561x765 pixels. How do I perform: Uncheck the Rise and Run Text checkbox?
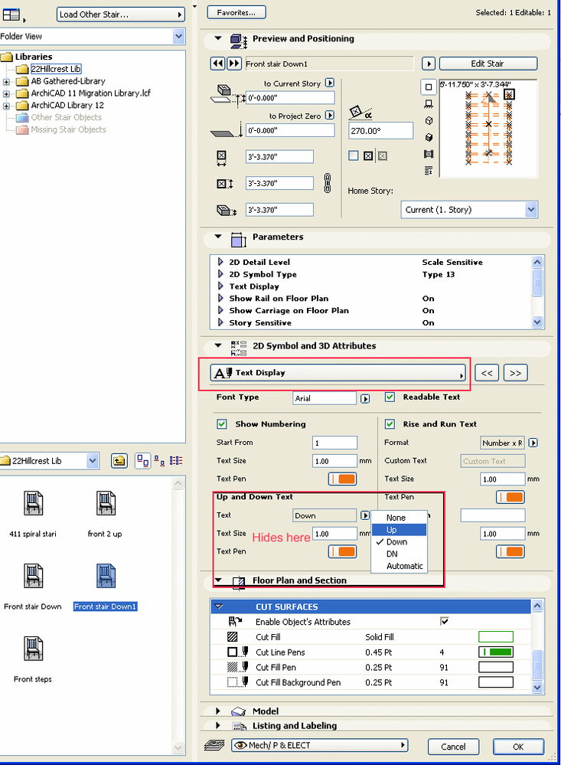pos(390,424)
